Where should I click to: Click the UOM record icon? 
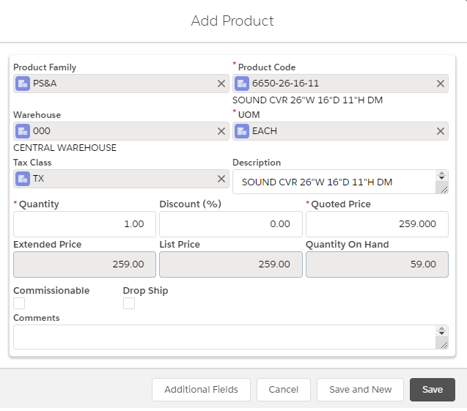click(242, 131)
